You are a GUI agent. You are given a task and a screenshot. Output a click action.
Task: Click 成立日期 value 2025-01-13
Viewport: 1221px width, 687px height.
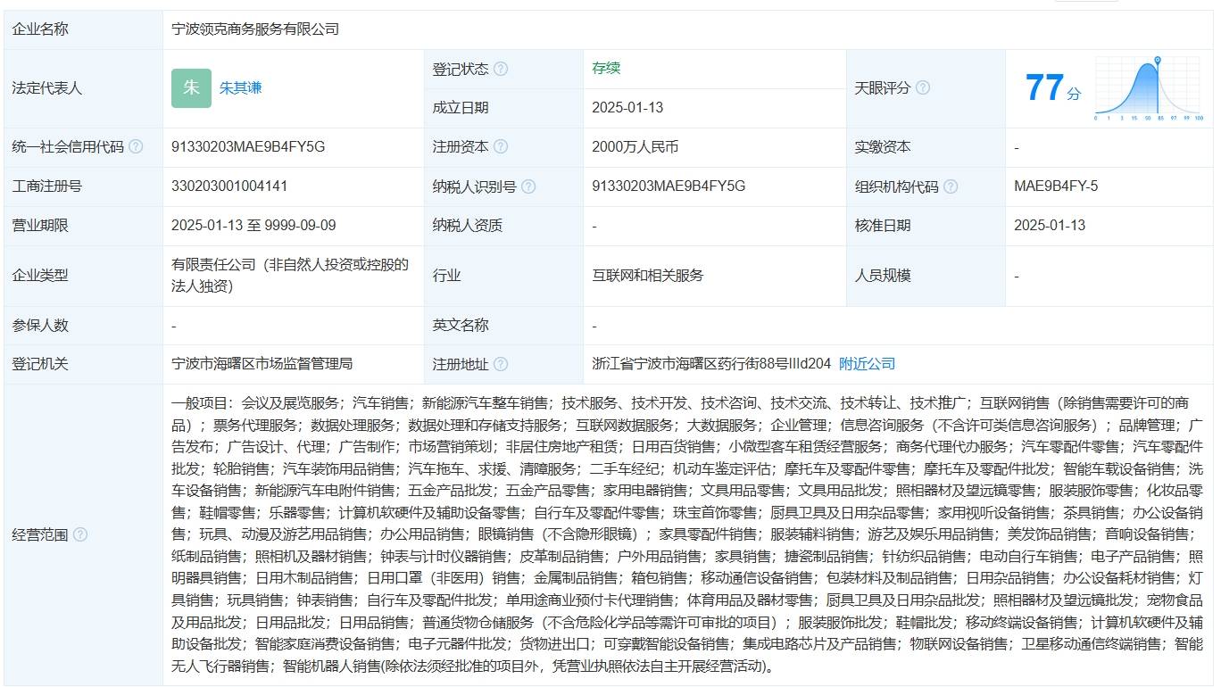(627, 108)
